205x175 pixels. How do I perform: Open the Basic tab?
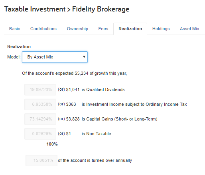pyautogui.click(x=14, y=29)
